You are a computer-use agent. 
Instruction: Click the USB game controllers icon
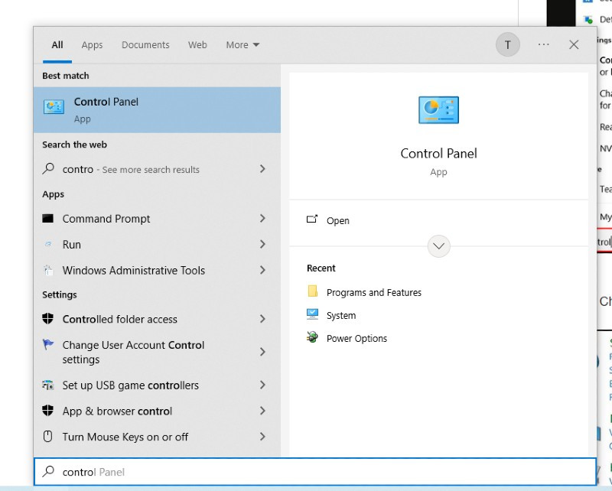coord(47,385)
